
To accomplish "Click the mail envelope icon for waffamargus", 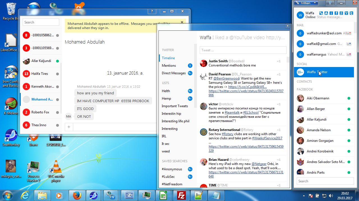I will (349, 54).
